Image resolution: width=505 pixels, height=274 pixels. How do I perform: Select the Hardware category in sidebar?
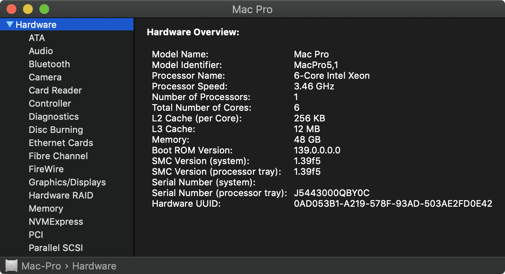[67, 25]
